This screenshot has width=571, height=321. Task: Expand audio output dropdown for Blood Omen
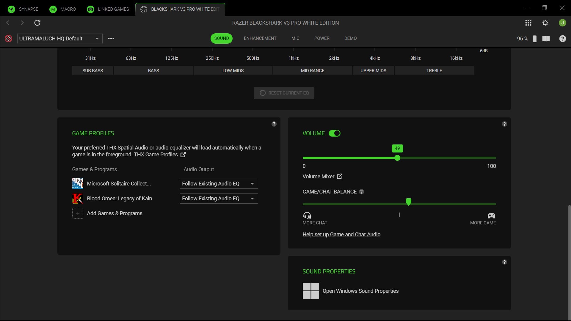pyautogui.click(x=219, y=199)
